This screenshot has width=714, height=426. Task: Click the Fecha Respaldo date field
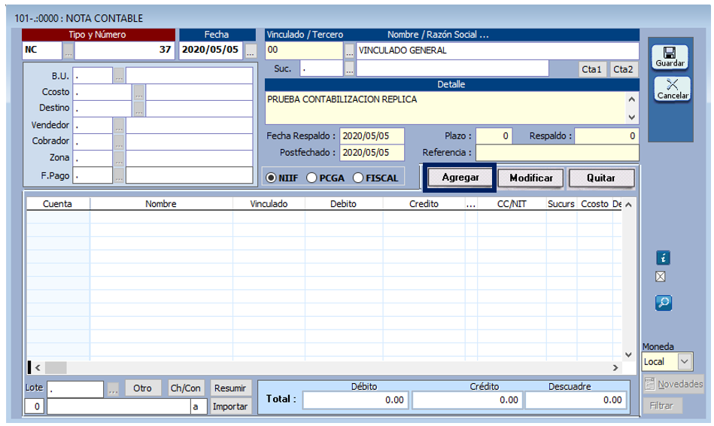pos(372,135)
